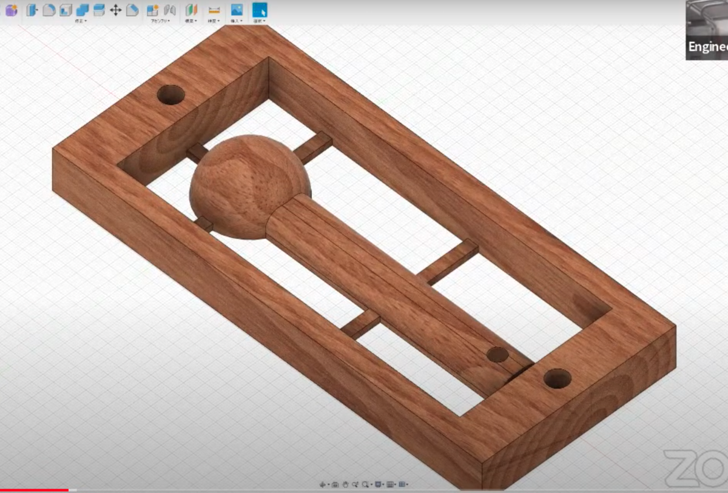
Task: Select the Fillet tool
Action: (49, 10)
